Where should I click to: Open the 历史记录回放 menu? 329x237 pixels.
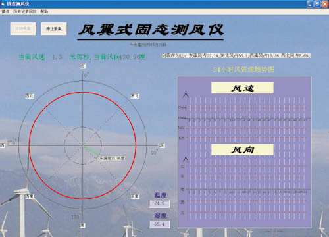tap(24, 11)
